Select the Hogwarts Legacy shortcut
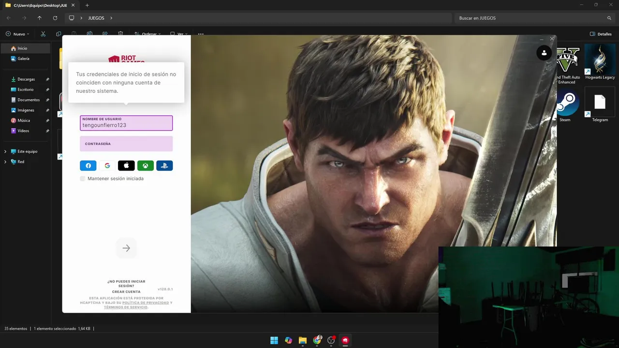619x348 pixels. [600, 63]
